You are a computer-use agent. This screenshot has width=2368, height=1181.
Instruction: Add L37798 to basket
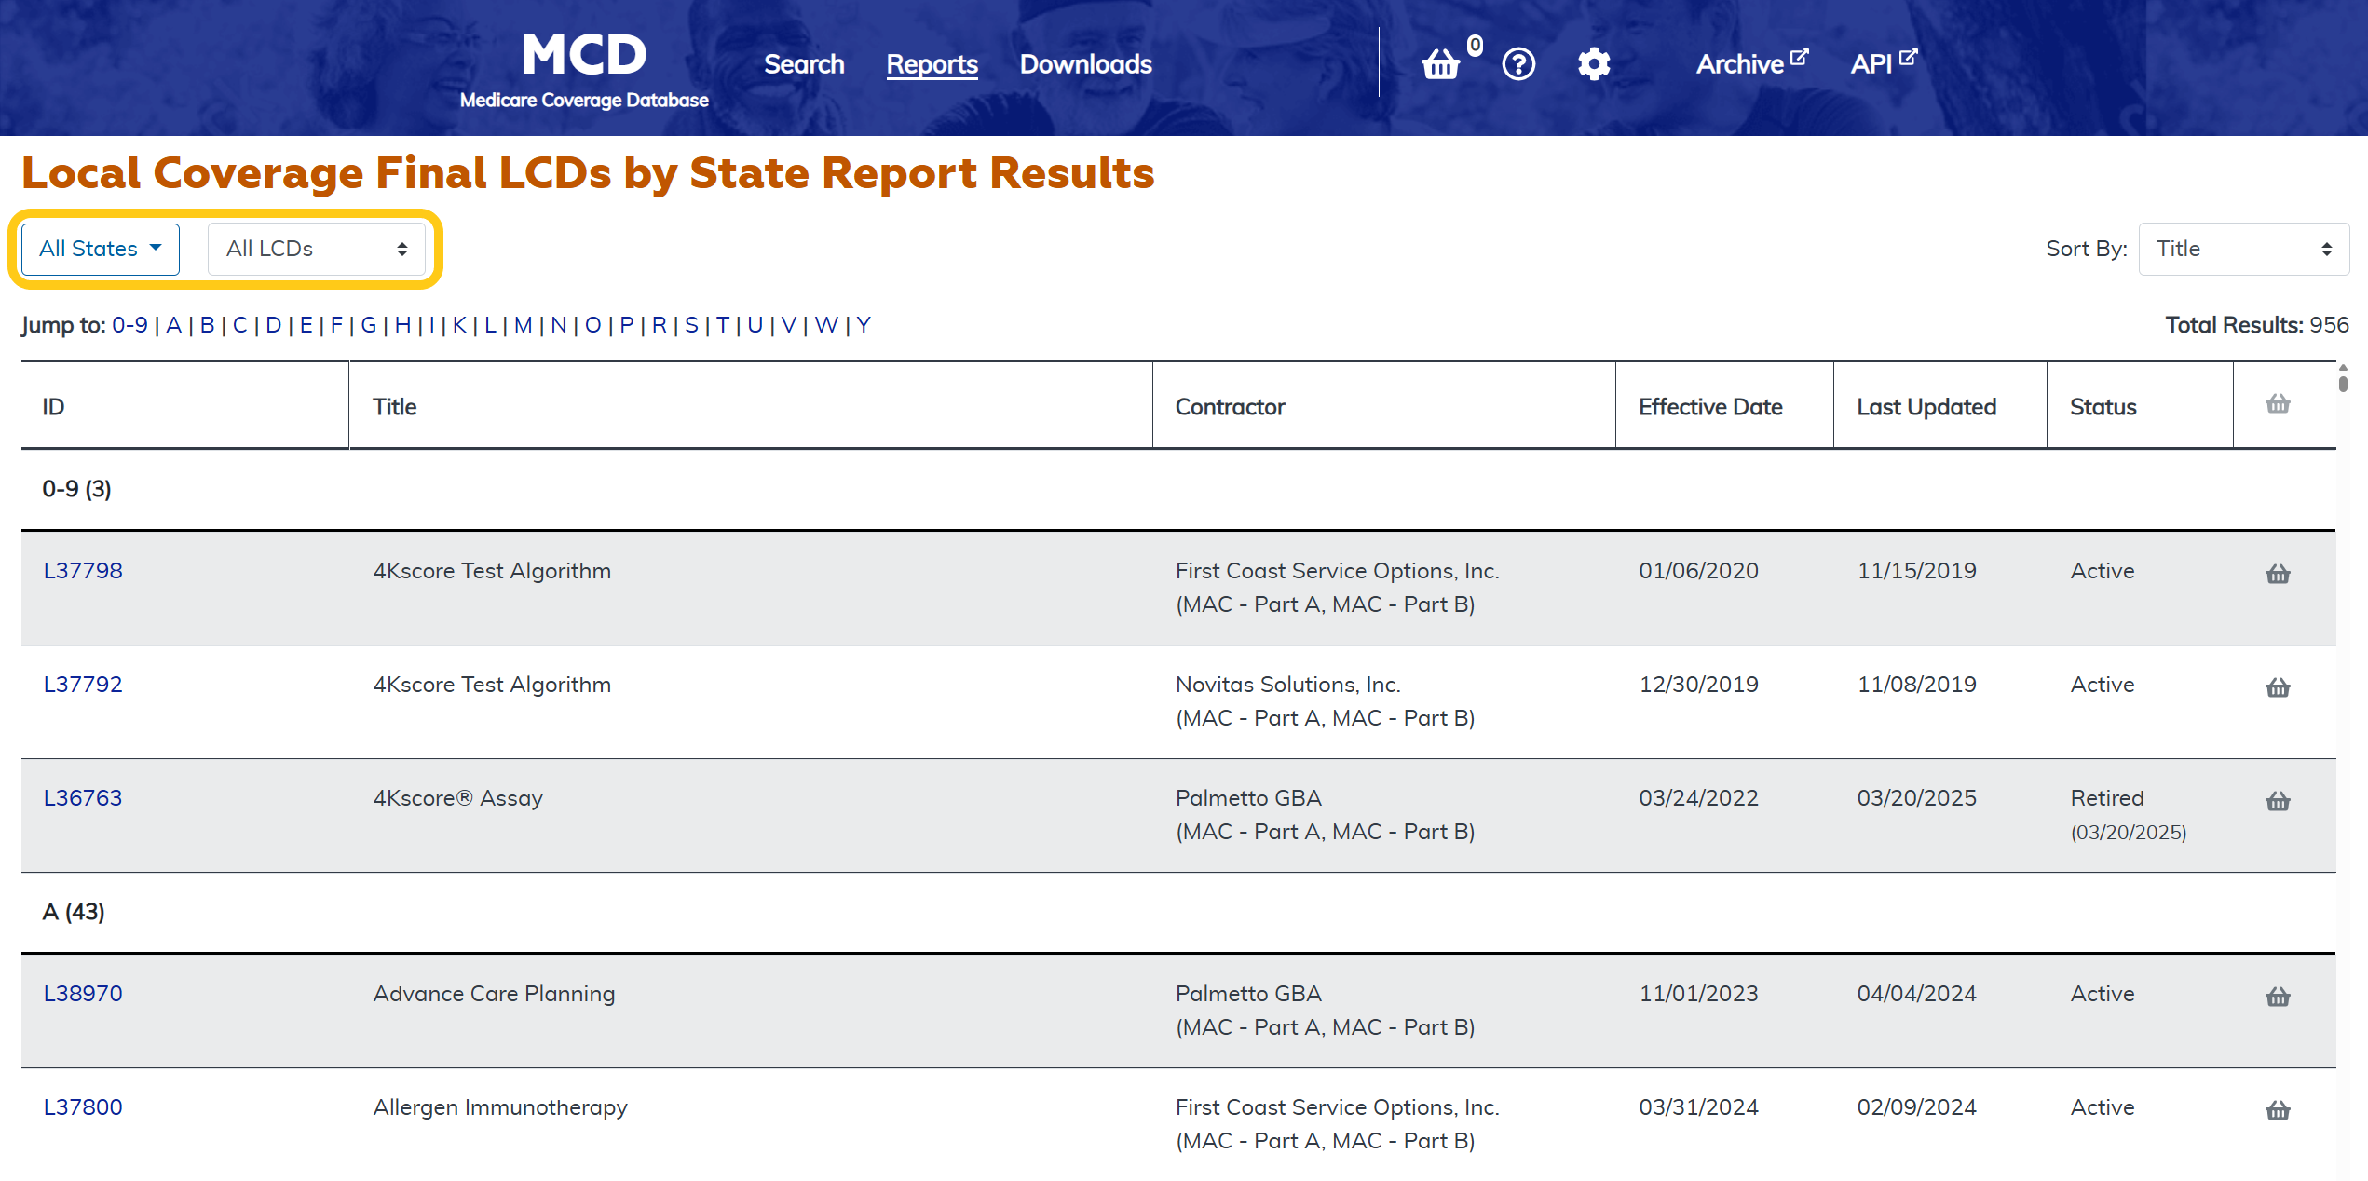[2278, 574]
